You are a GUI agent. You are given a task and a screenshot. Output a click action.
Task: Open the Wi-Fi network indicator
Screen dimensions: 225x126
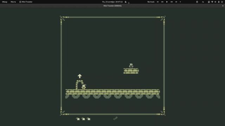[212, 2]
